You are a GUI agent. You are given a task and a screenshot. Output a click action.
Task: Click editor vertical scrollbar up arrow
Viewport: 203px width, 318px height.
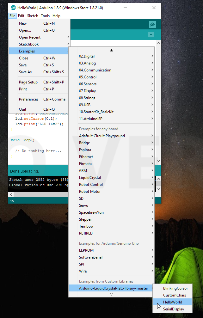159,43
